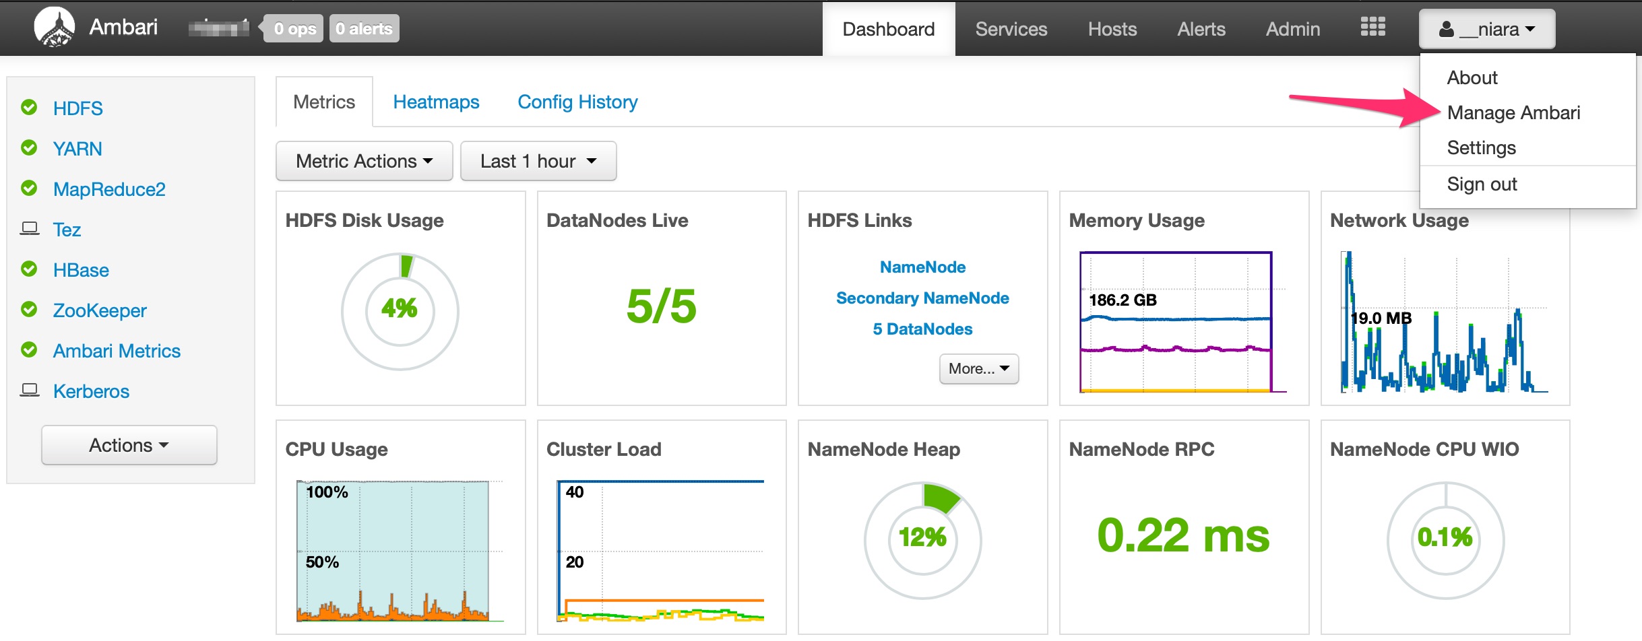The width and height of the screenshot is (1642, 641).
Task: Open the Last 1 hour time range dropdown
Action: click(x=538, y=161)
